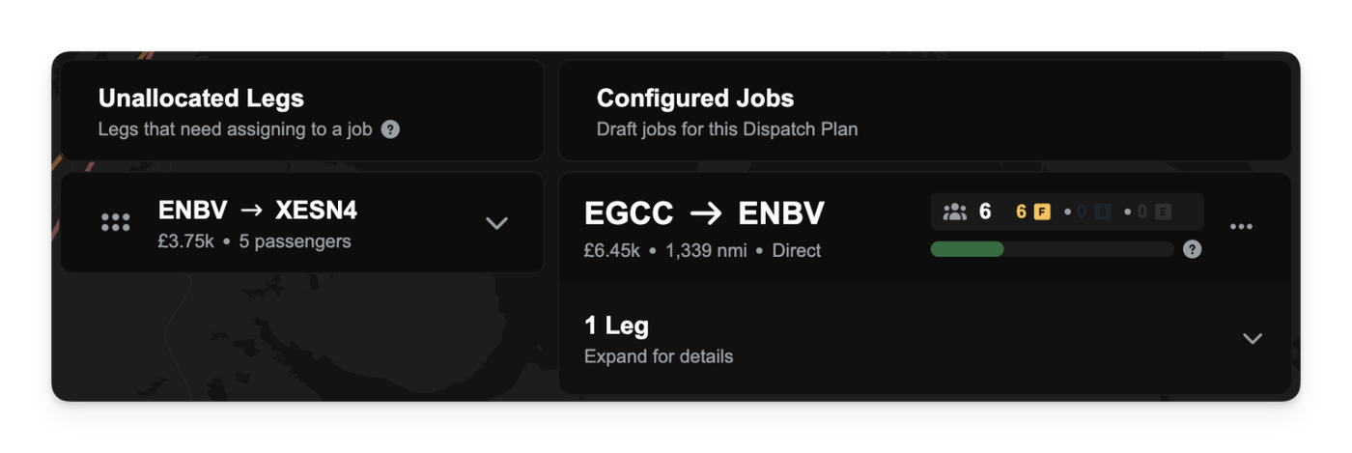
Task: Click "Expand for details" text
Action: (x=659, y=356)
